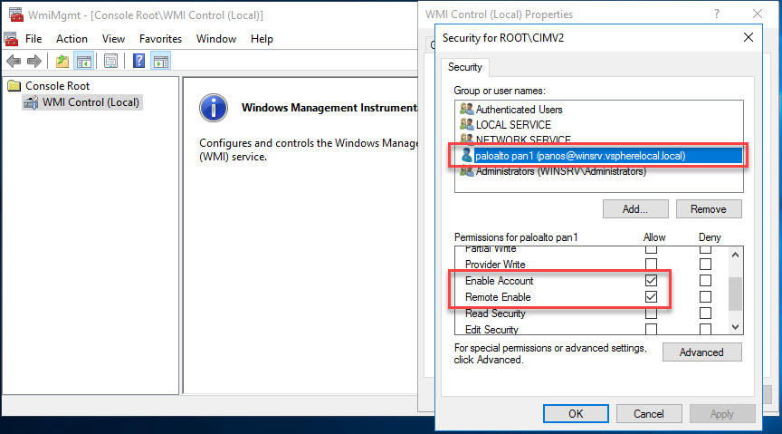Image resolution: width=782 pixels, height=434 pixels.
Task: Click the question mark help button in the Properties title bar
Action: click(717, 14)
